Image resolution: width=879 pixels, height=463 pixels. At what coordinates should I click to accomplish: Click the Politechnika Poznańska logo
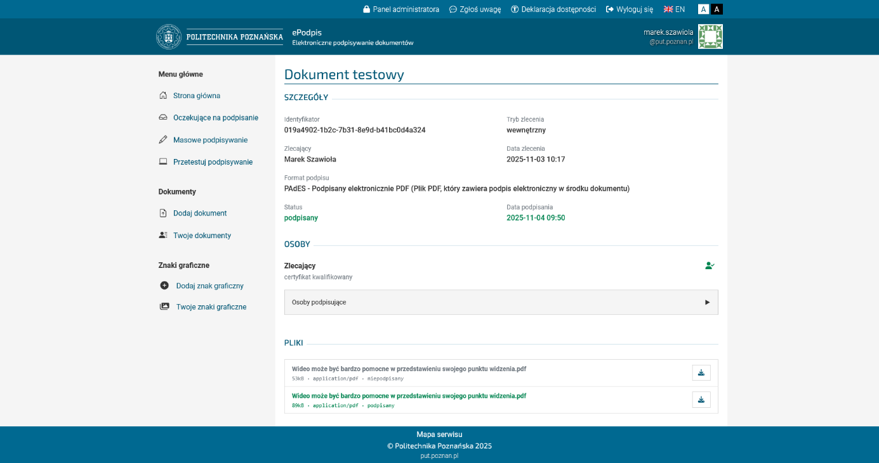(x=220, y=37)
